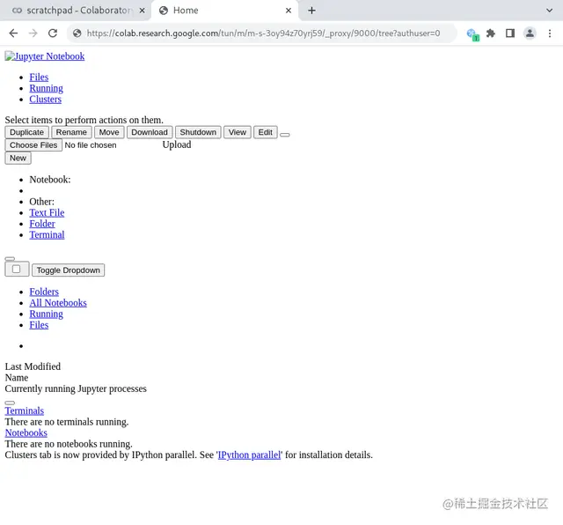Select the Running filter link in dropdown list
Screen dimensions: 563x525
pos(46,314)
